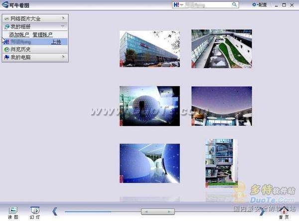
Task: Go to 首页 home icon
Action: point(284,212)
